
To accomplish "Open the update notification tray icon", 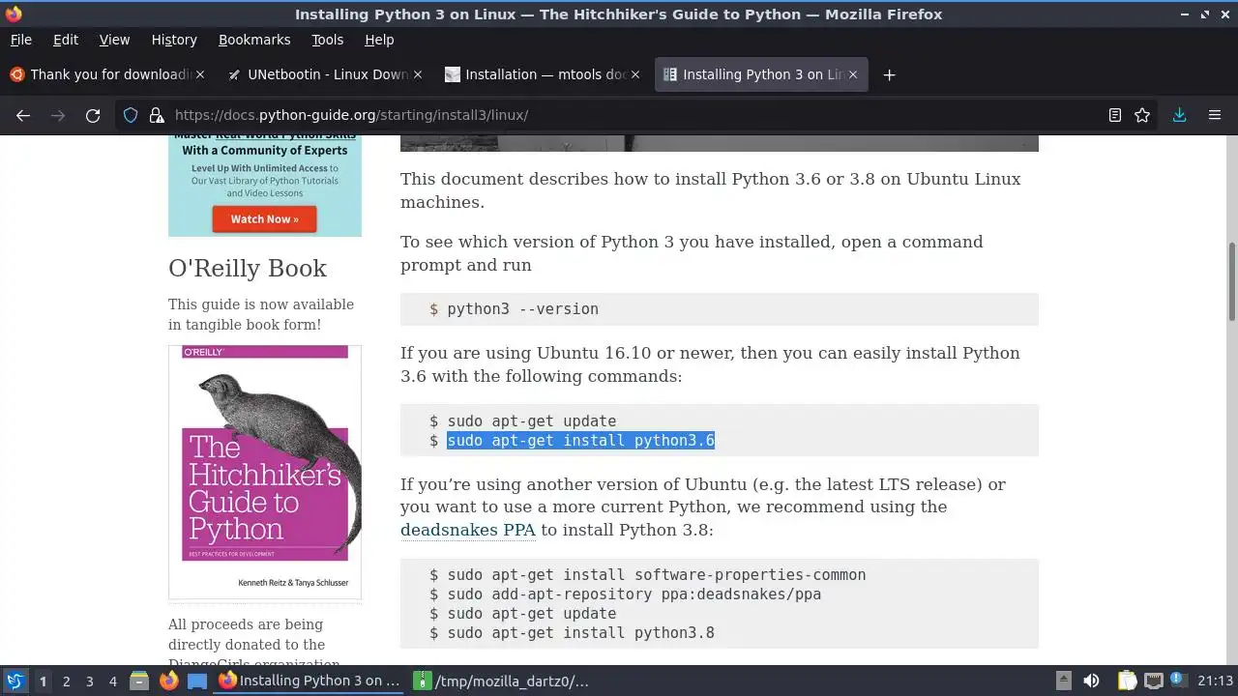I will coord(1178,681).
